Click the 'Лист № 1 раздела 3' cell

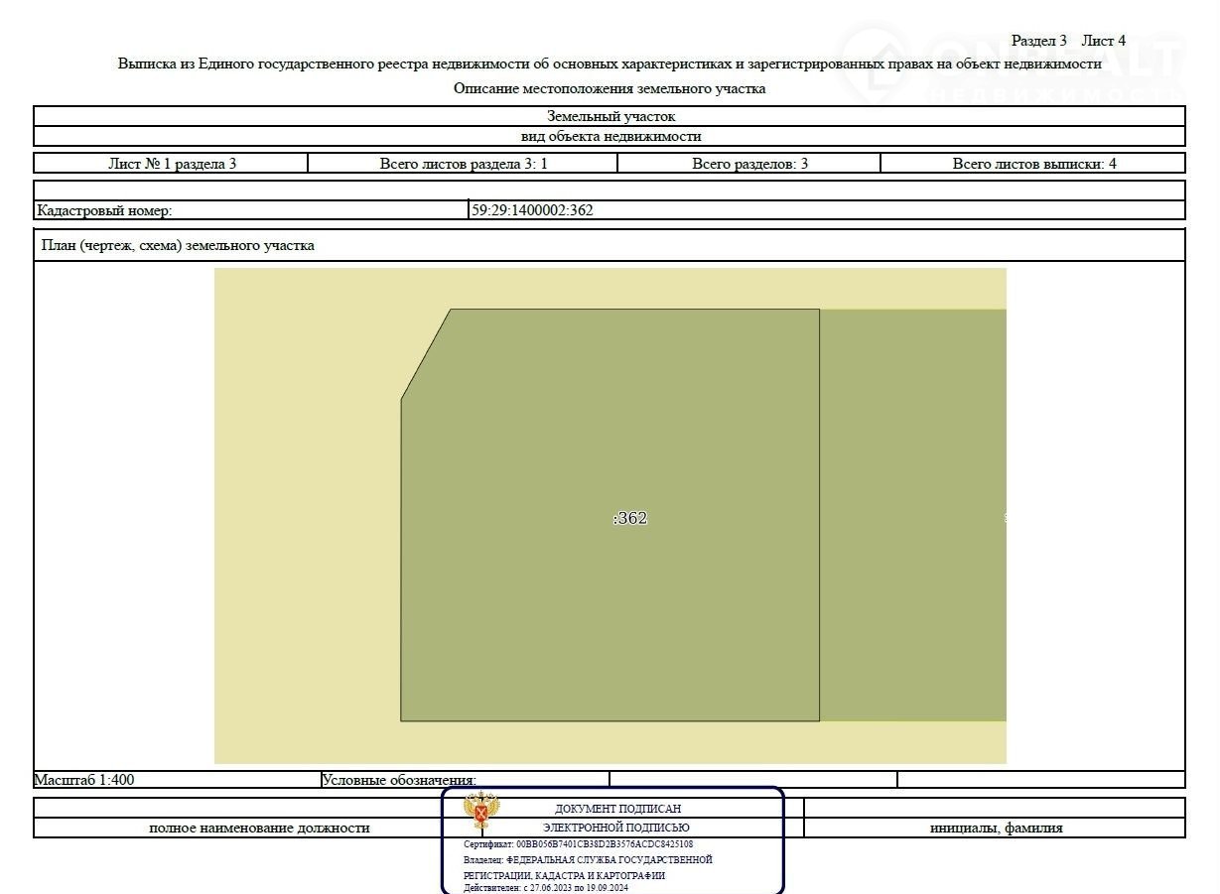pos(172,164)
